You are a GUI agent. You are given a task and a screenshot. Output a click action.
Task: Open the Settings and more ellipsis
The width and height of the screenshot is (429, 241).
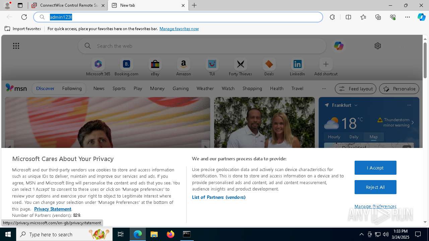tap(408, 17)
